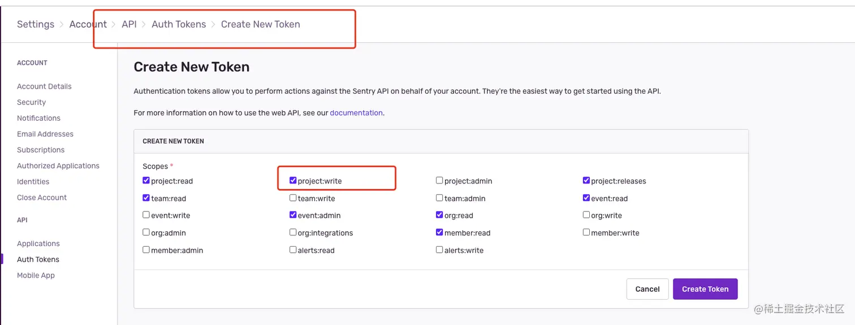The image size is (855, 325).
Task: Disable the event:admin scope
Action: pos(293,215)
